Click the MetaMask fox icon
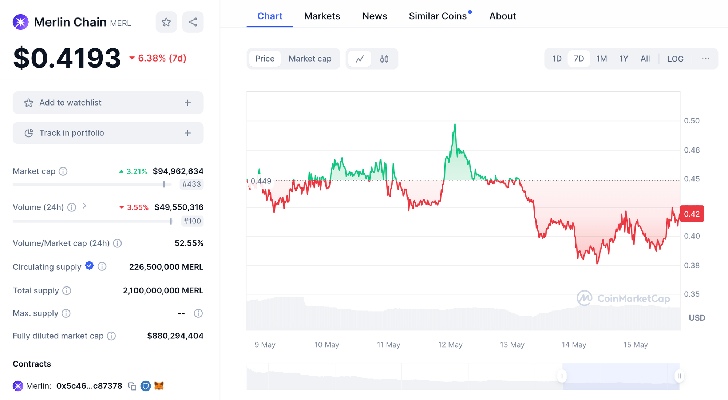Viewport: 728px width, 400px height. point(159,386)
